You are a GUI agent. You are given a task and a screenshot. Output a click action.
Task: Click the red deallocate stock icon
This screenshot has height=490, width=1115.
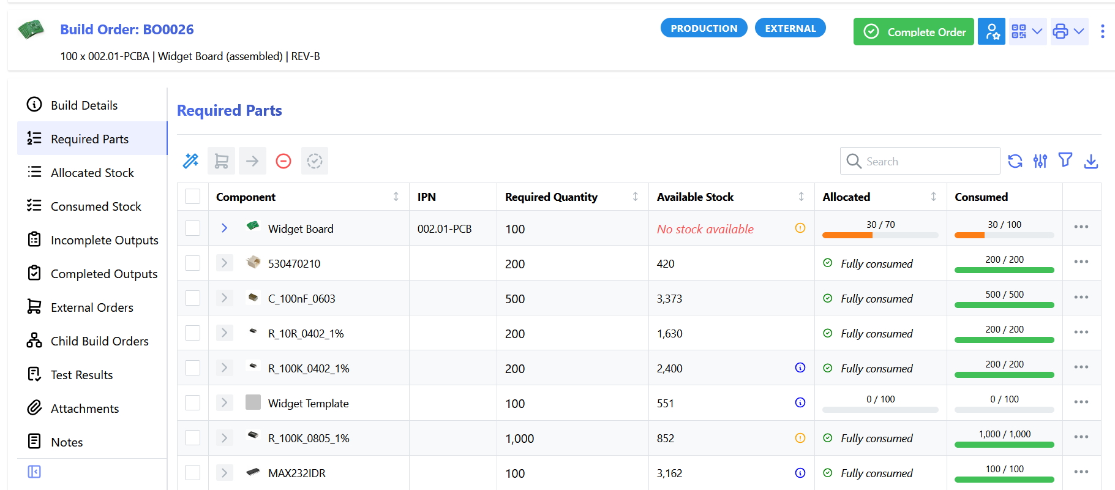283,161
